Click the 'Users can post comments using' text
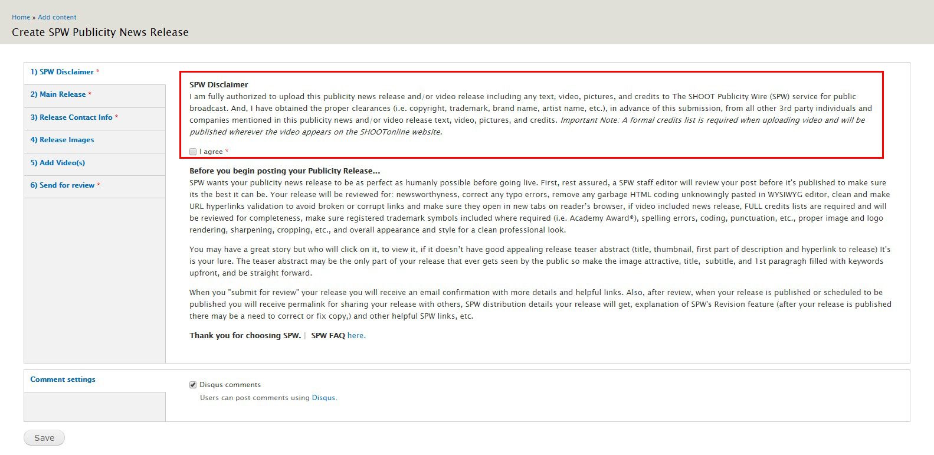This screenshot has height=455, width=934. pyautogui.click(x=255, y=398)
